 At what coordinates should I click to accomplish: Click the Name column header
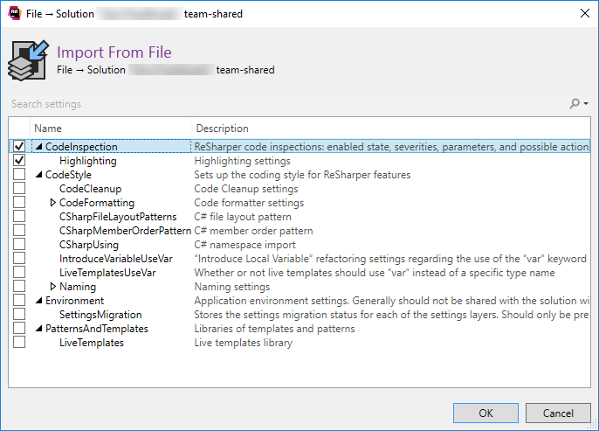point(111,129)
